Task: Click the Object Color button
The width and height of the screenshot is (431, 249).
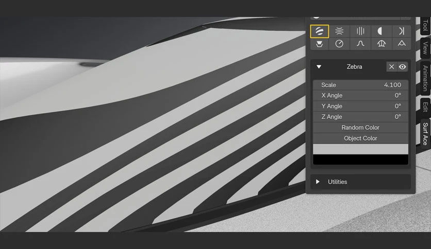Action: click(360, 138)
